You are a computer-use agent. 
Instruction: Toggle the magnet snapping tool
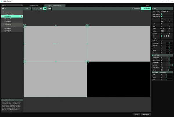(x=45, y=8)
